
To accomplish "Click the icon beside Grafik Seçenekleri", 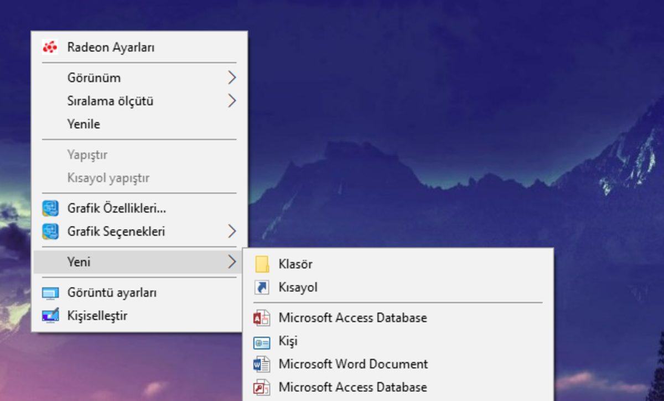I will [x=50, y=232].
